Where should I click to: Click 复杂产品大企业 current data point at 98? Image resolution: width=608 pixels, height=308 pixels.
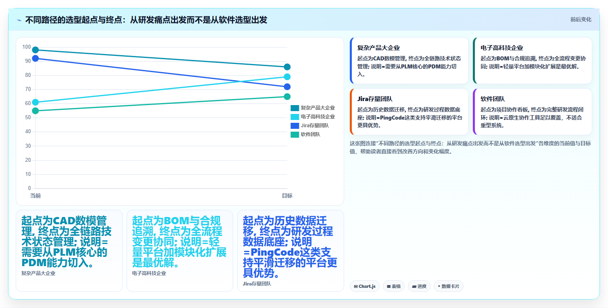pyautogui.click(x=36, y=50)
